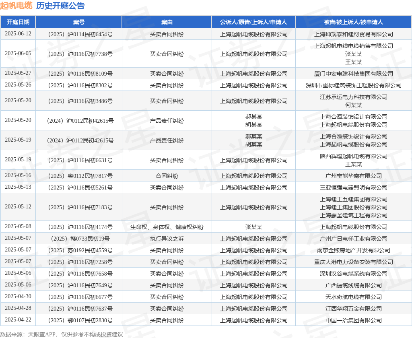
Task: Click plaintiff 郝某某 in the 2025-05-20 row
Action: coord(253,117)
